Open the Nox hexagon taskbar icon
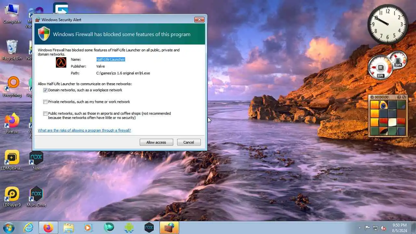The height and width of the screenshot is (234, 416). coord(149,227)
